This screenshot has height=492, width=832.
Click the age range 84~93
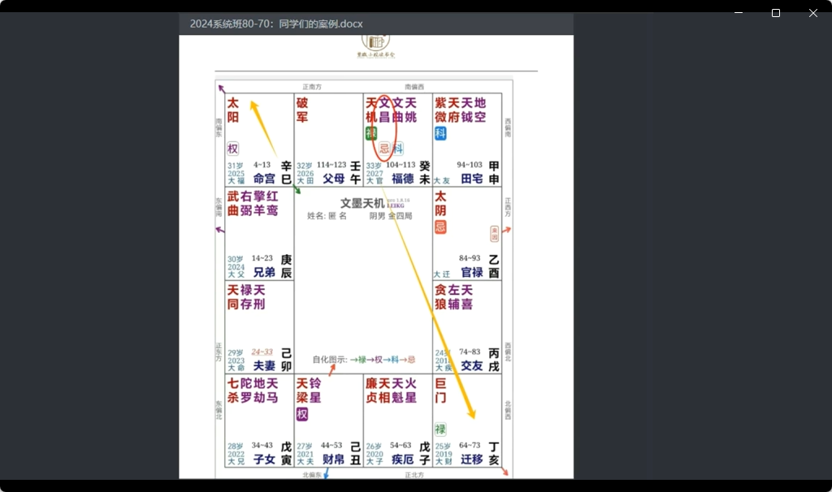pyautogui.click(x=470, y=258)
